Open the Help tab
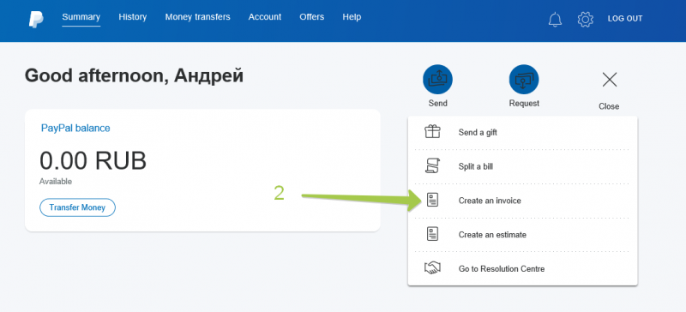The image size is (686, 312). 352,17
